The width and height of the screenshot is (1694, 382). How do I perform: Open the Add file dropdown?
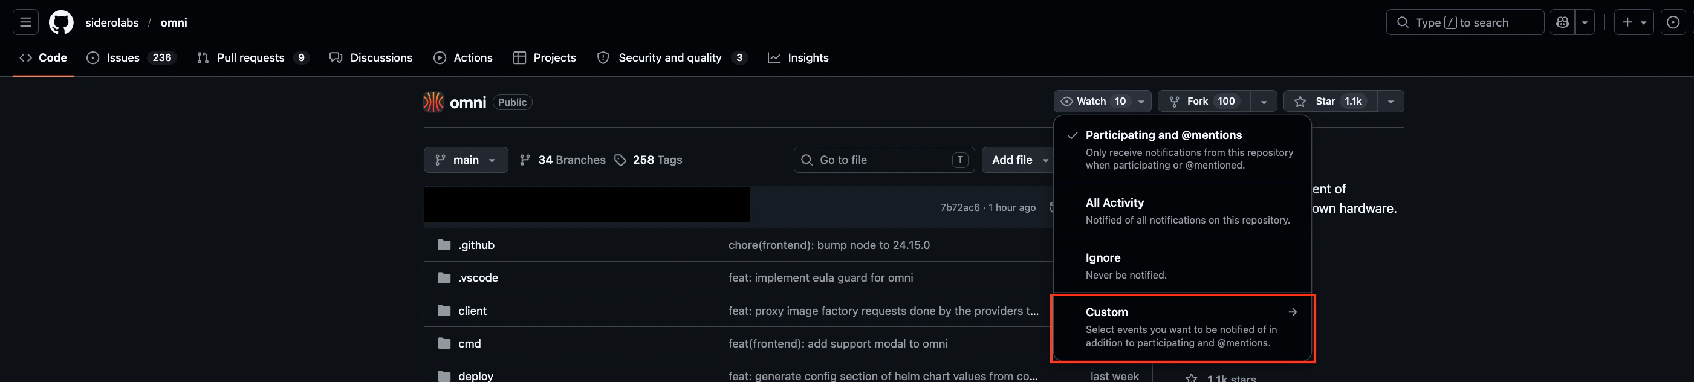(x=1019, y=160)
